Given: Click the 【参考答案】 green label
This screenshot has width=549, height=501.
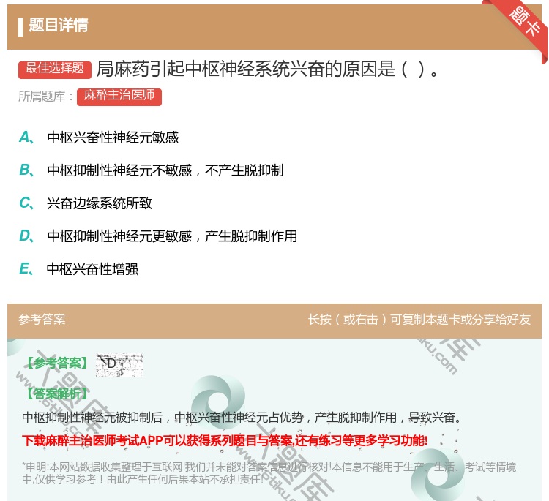Looking at the screenshot, I should coord(58,363).
